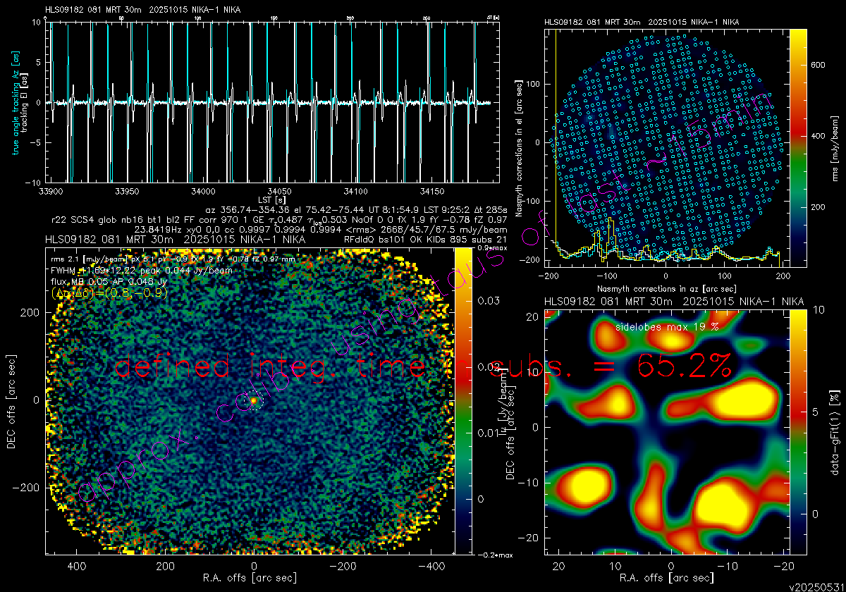
Task: Click the bright source peak at sky map center
Action: (x=253, y=400)
